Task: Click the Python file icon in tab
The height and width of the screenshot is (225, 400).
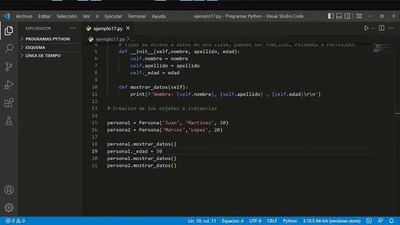Action: tap(89, 28)
